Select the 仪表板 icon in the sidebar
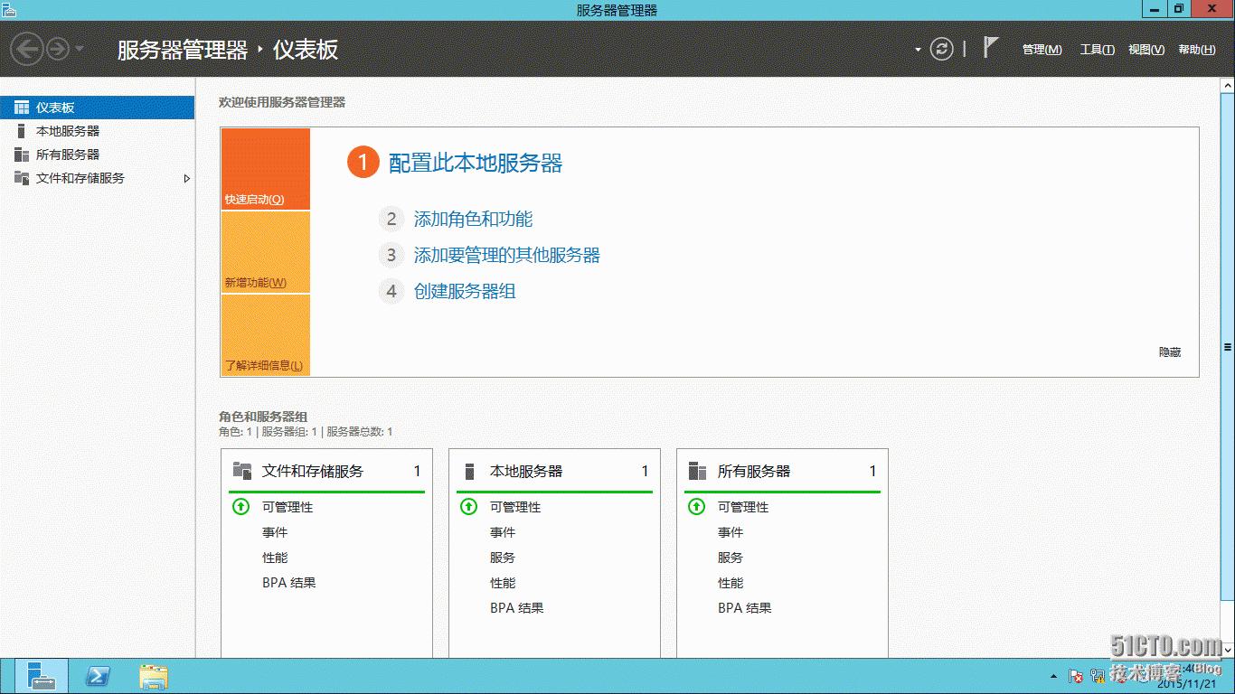 pyautogui.click(x=22, y=107)
